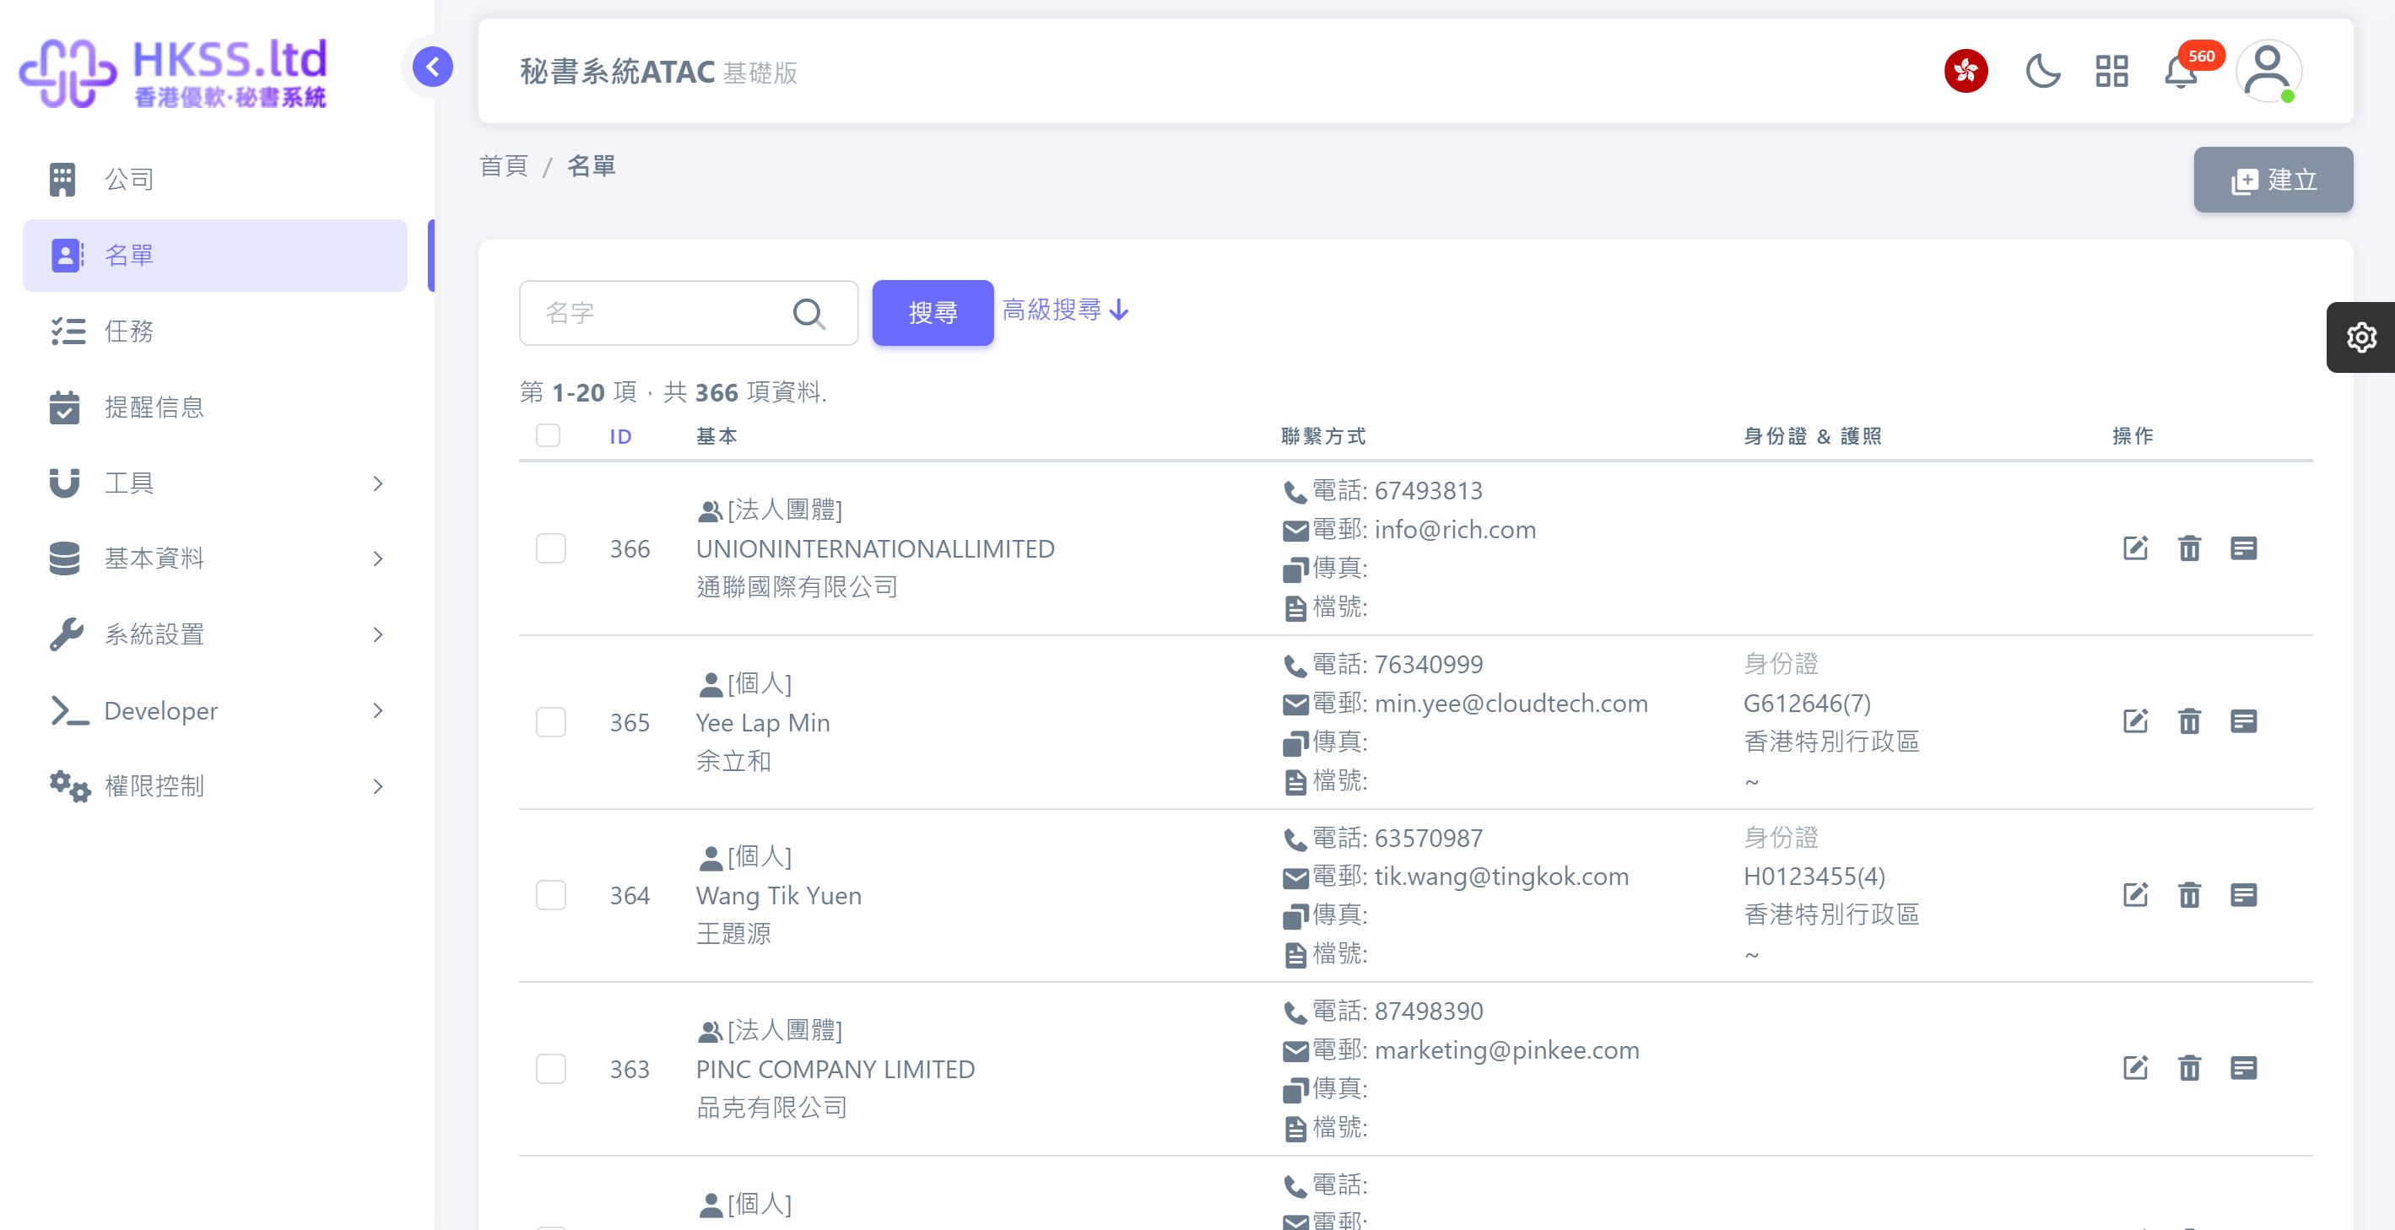
Task: Expand the 系統設置 menu
Action: pyautogui.click(x=214, y=635)
